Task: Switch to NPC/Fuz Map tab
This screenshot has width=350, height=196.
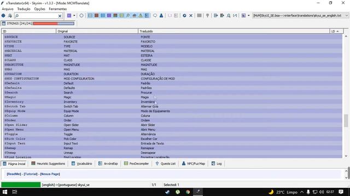Action: (193, 163)
